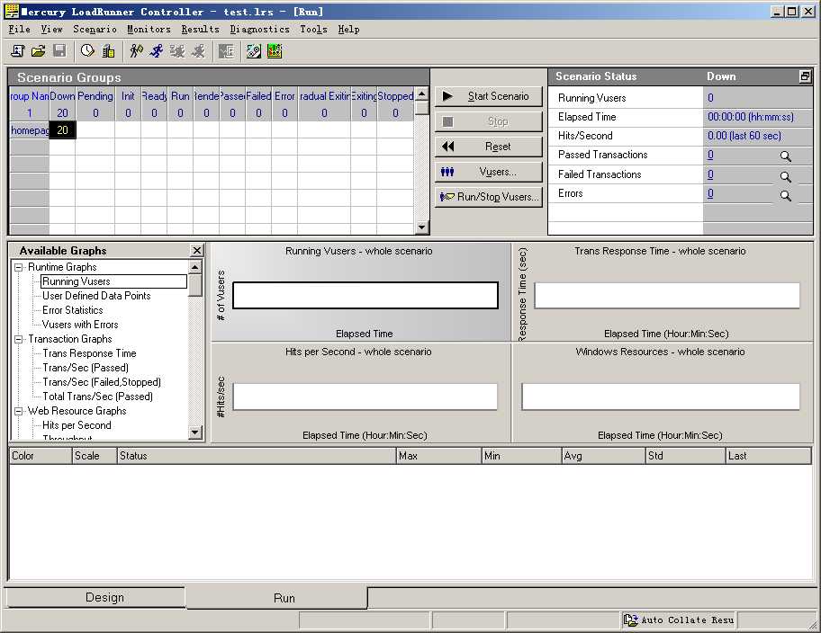Click the Run/Stop Vusers... button
Image resolution: width=821 pixels, height=633 pixels.
pos(488,197)
